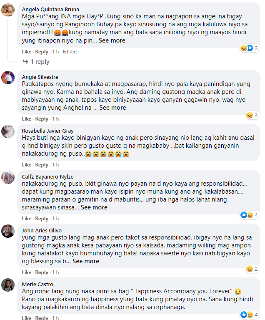Expand See more on Calfz Bayanero Nylze's comment
The width and height of the screenshot is (265, 320).
pos(94,207)
